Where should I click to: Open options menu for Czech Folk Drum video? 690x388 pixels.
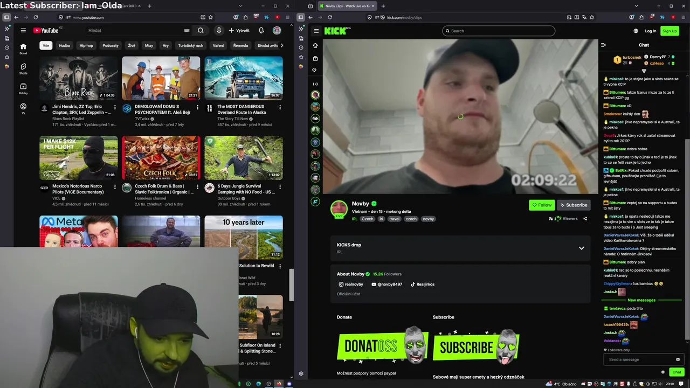(197, 186)
